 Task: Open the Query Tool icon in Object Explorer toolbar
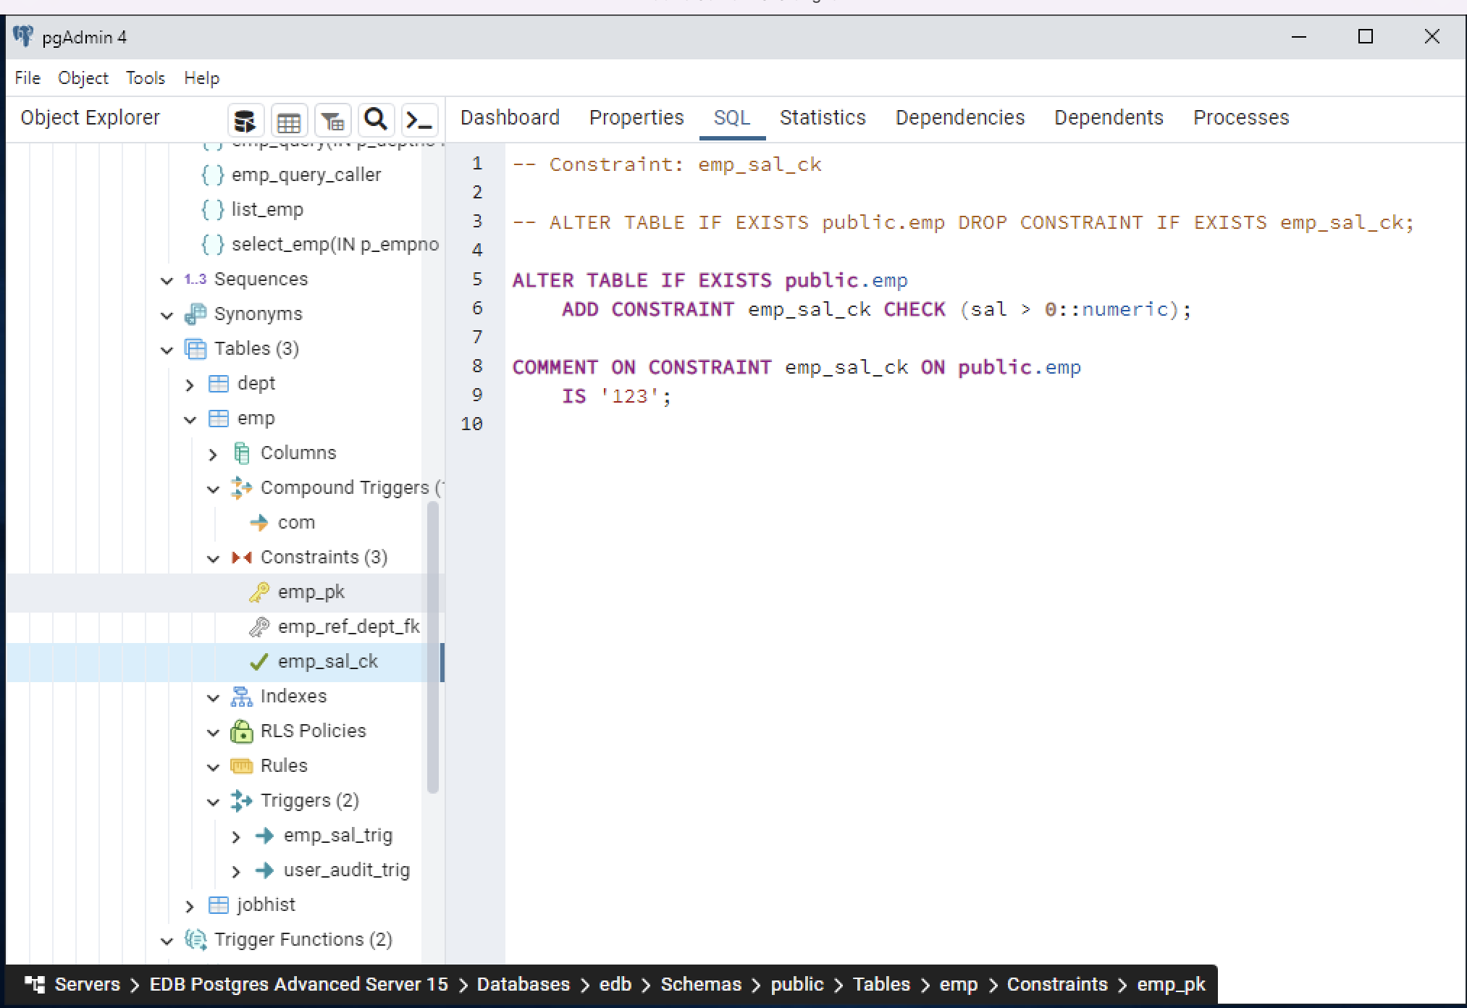[245, 120]
